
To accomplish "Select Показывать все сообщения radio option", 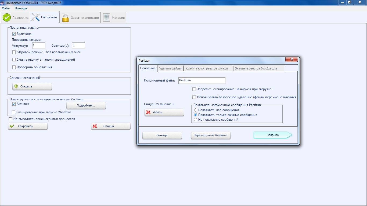I will pos(196,110).
